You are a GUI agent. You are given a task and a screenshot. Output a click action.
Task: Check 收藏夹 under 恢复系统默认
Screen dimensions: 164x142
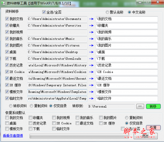(x=30, y=118)
